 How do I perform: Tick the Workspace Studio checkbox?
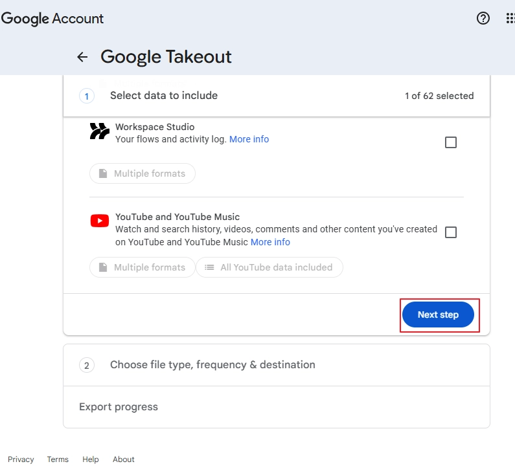coord(451,142)
